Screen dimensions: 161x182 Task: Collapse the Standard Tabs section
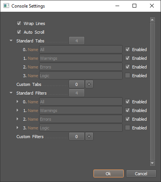coord(11,40)
